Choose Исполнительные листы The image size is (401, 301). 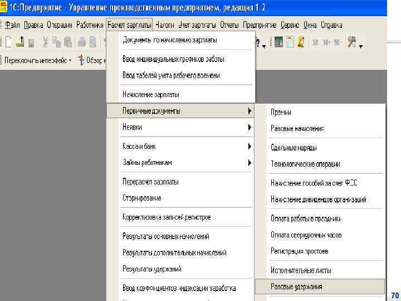(x=320, y=270)
